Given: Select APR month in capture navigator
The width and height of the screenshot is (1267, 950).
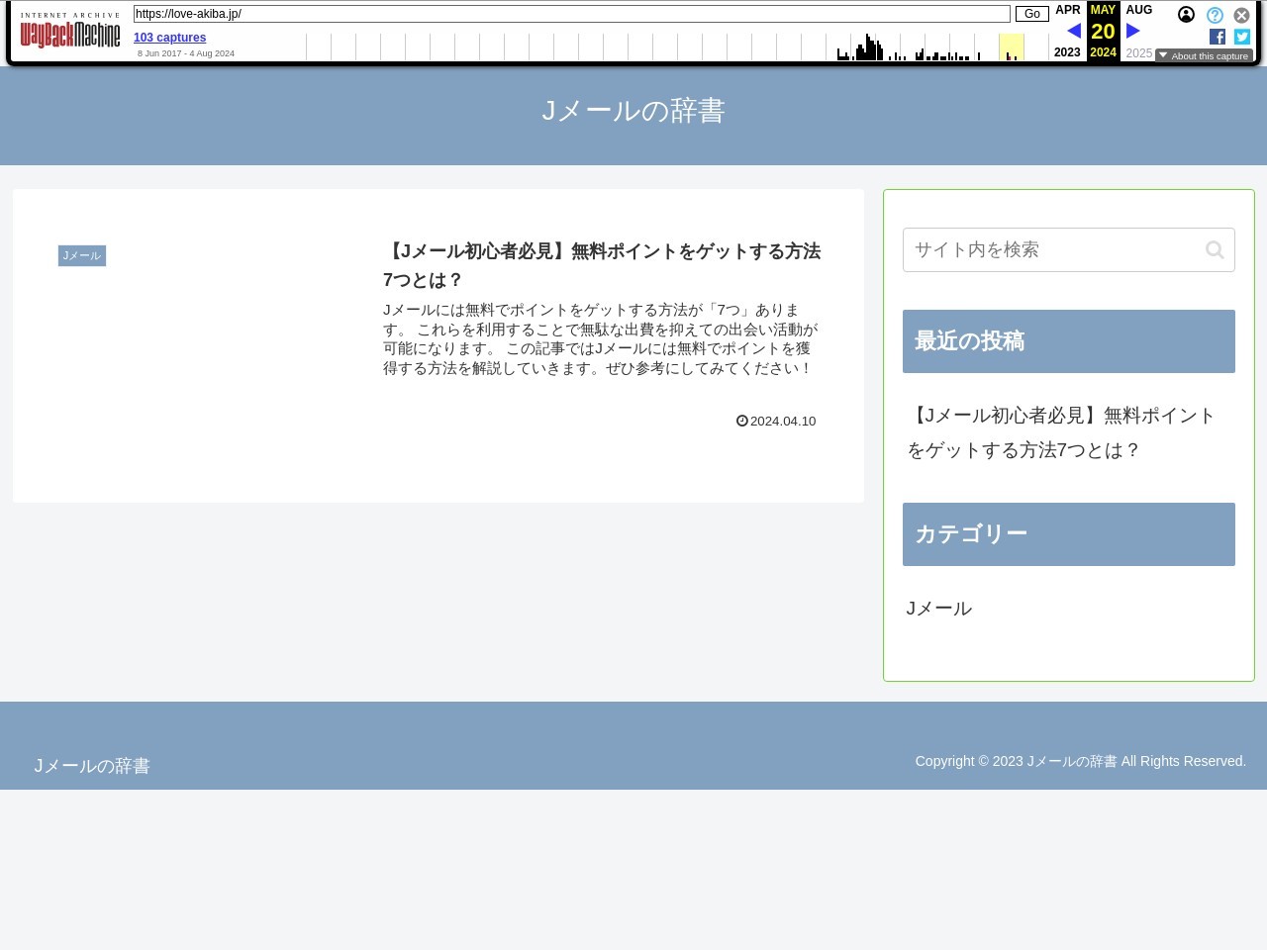Looking at the screenshot, I should [1068, 10].
